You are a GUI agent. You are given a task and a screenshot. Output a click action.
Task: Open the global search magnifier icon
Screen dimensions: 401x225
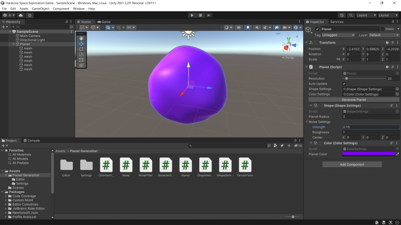(351, 15)
